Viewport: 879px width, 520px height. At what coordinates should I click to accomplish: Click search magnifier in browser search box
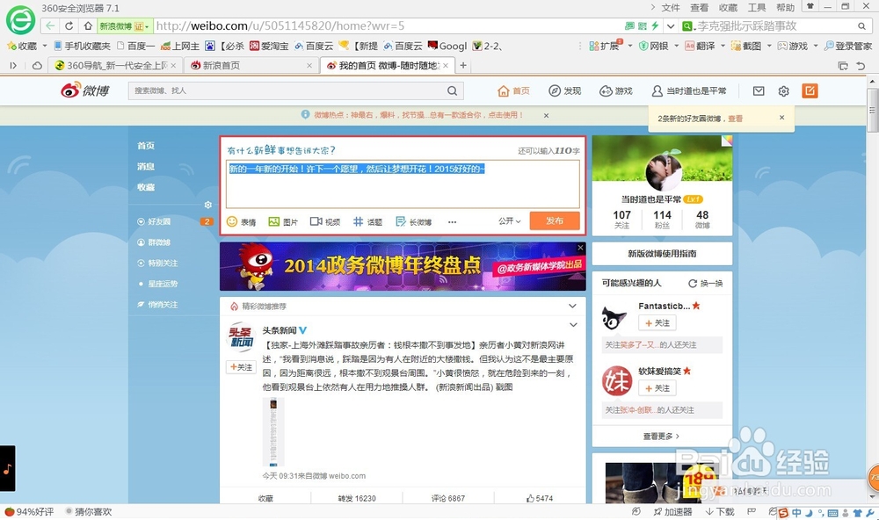861,25
